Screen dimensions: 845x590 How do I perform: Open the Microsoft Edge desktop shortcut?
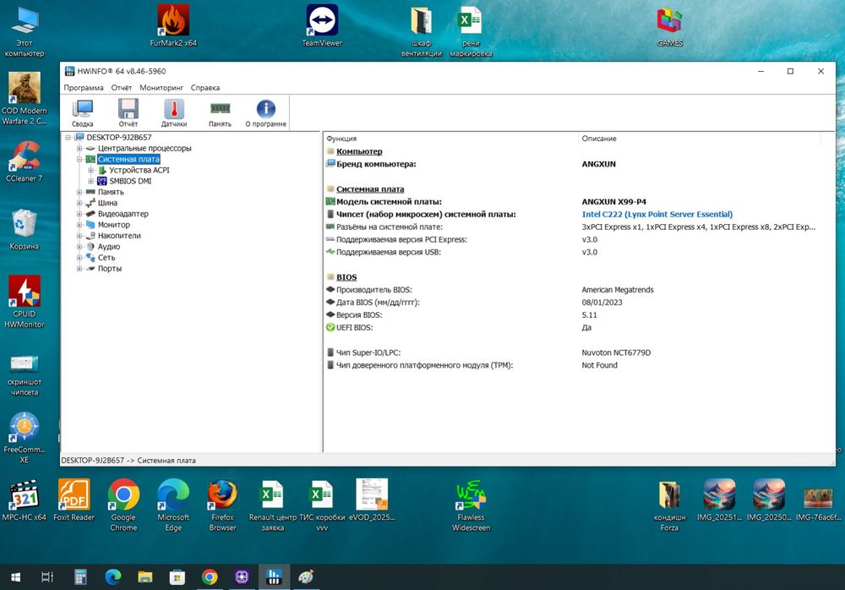click(173, 505)
